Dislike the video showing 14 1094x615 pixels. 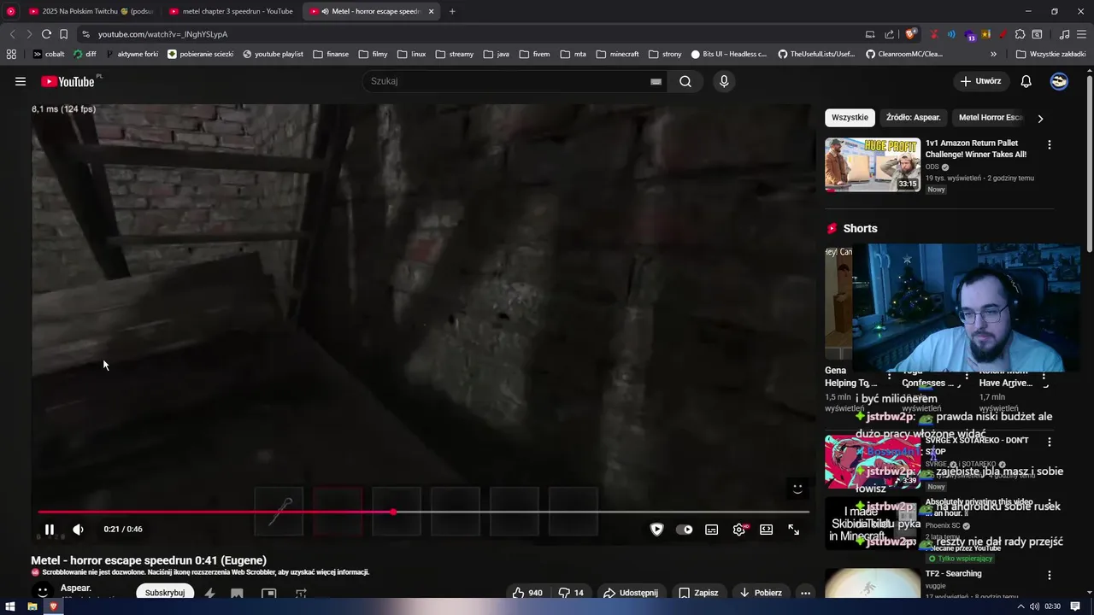tap(571, 593)
